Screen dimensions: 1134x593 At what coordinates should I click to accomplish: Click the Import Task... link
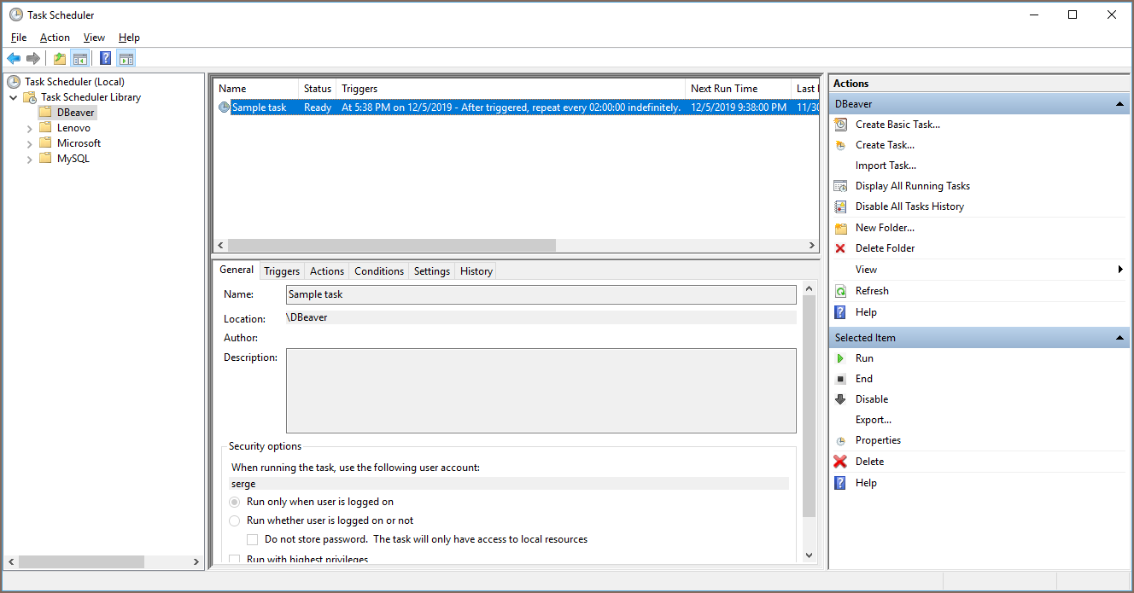click(x=886, y=166)
